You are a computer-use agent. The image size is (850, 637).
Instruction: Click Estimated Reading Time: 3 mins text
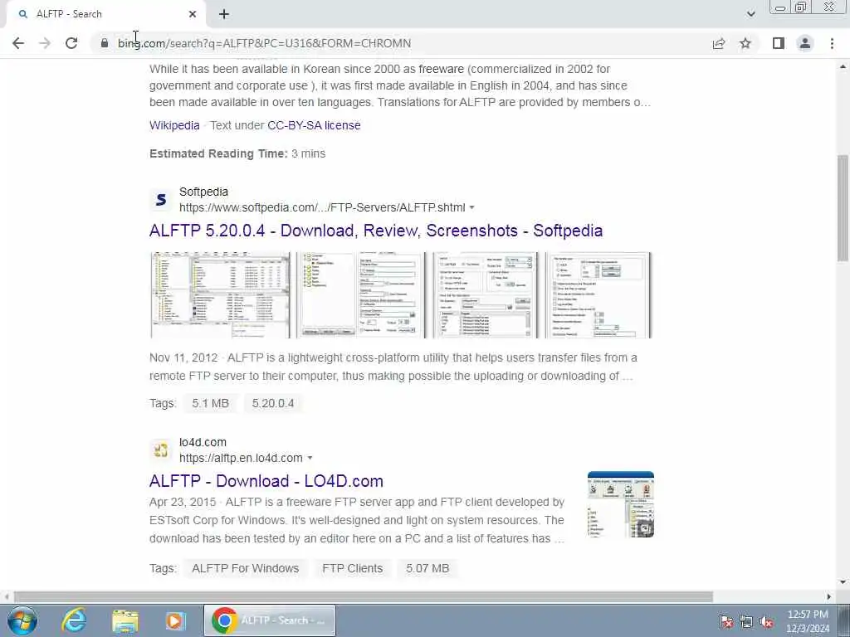[237, 153]
